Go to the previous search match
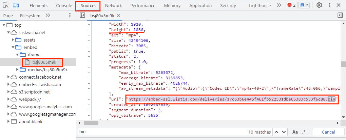The width and height of the screenshot is (346, 140). coord(277,132)
